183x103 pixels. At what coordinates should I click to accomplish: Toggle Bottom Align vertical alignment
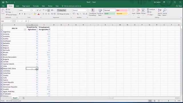point(49,10)
